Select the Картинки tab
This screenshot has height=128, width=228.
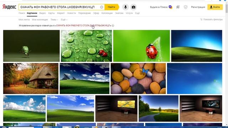(32, 13)
